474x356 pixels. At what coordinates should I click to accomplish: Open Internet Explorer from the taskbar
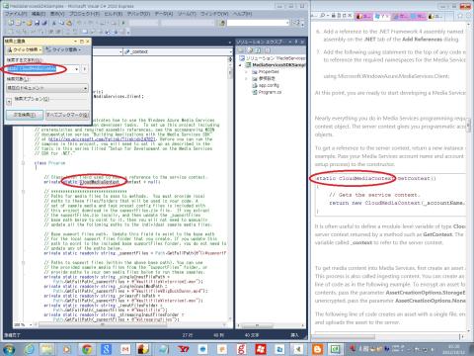(29, 349)
